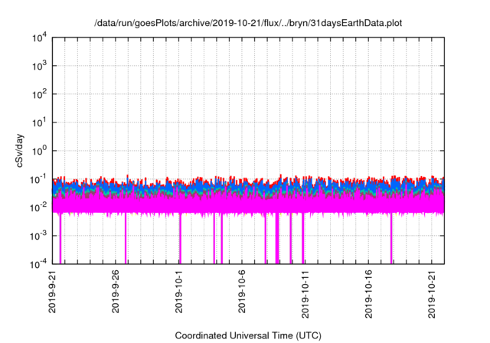
Task: Click the 10^3 y-axis tick label
Action: pyautogui.click(x=40, y=66)
